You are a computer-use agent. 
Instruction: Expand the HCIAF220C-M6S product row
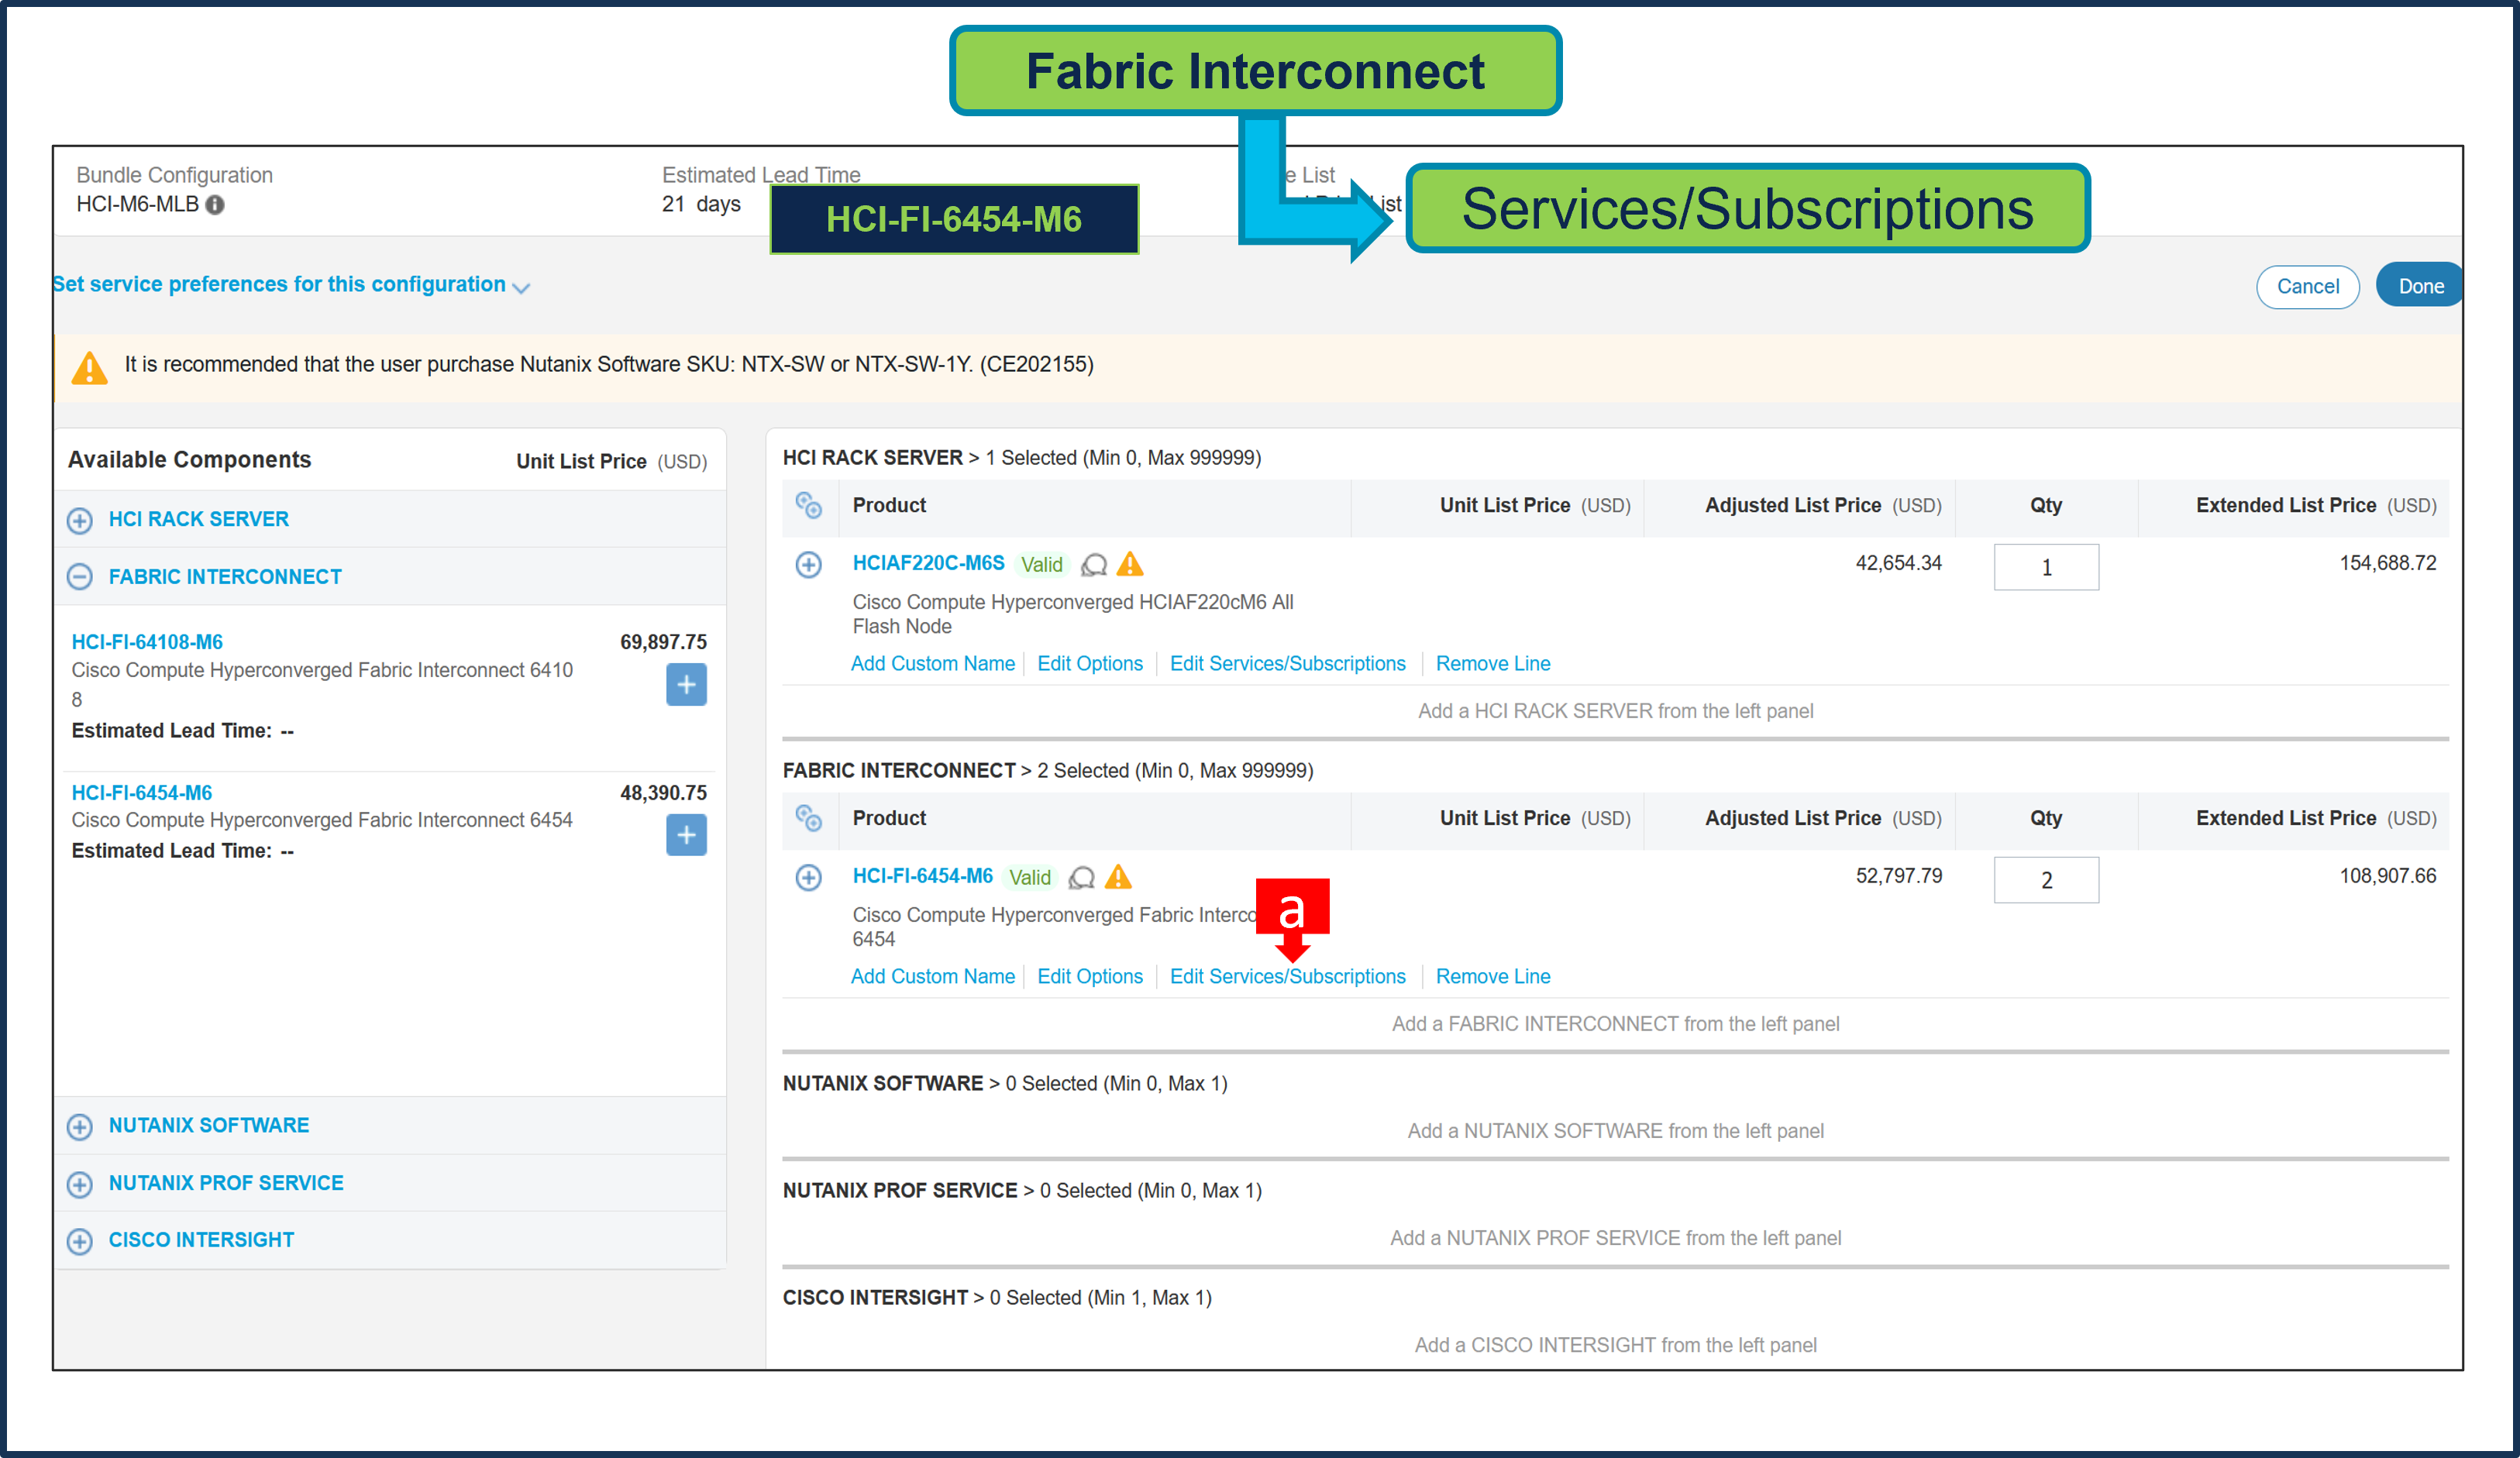tap(809, 565)
